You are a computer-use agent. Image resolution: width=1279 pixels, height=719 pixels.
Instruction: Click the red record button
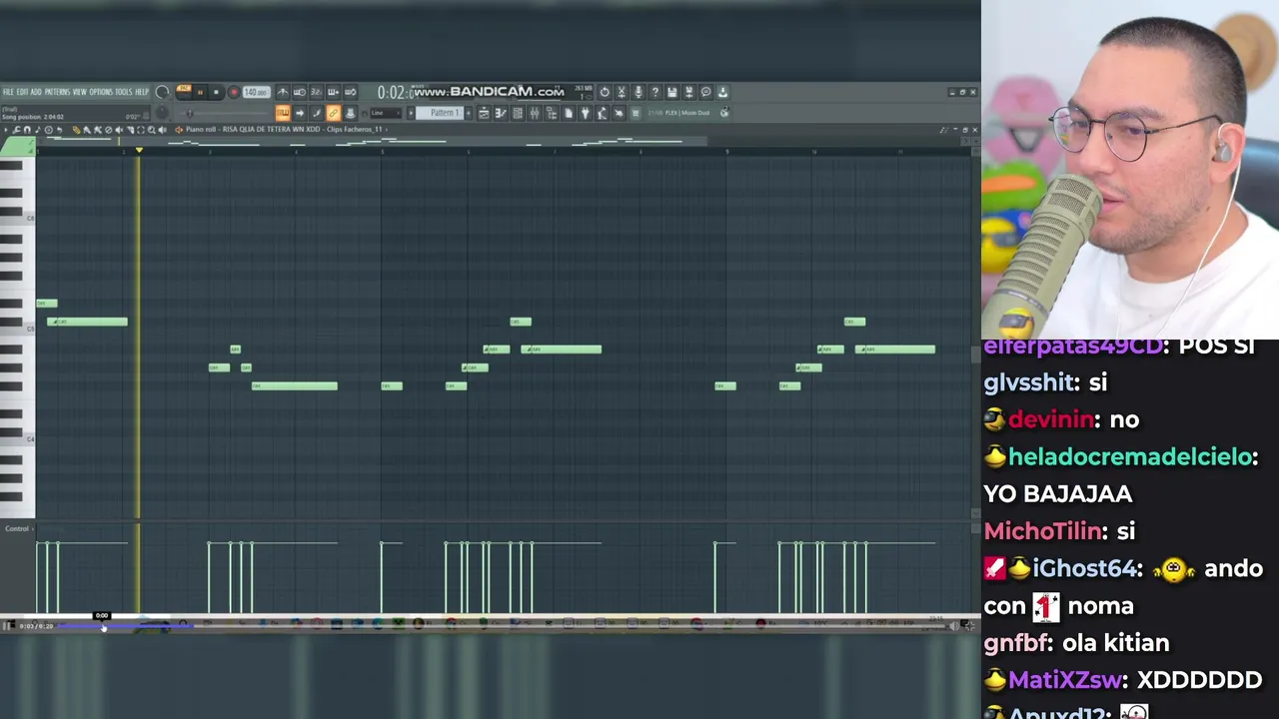click(234, 92)
